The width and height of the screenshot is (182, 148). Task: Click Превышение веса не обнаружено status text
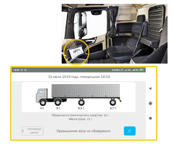tap(83, 131)
